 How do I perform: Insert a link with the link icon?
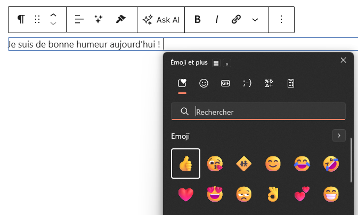click(x=236, y=20)
